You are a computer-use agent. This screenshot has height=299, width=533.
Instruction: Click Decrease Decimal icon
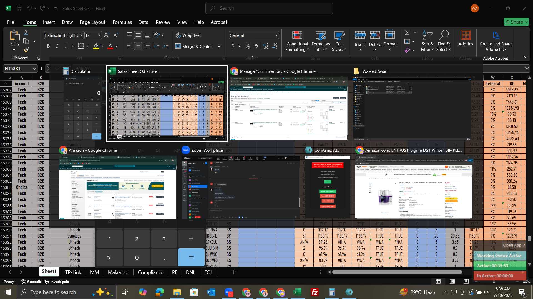(x=275, y=46)
